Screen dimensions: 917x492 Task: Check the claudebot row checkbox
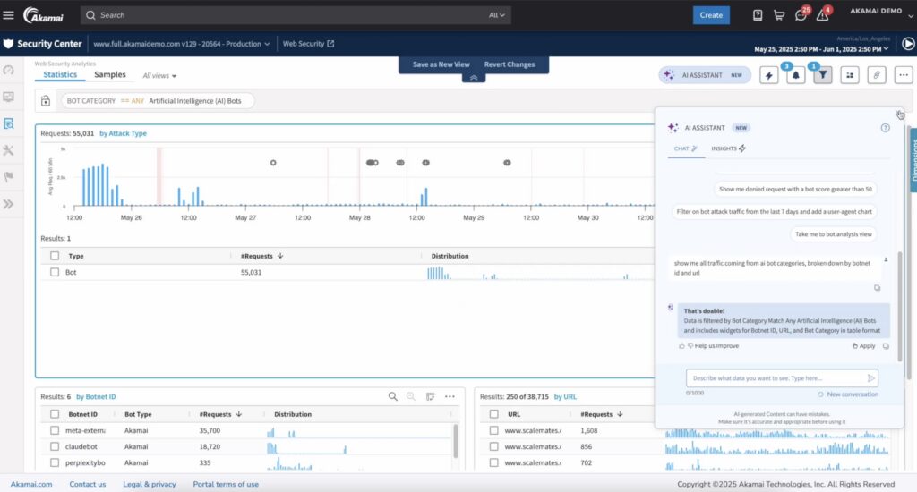point(55,446)
